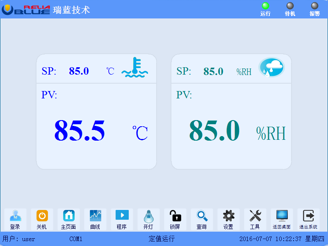Click the Relia Blue logo
This screenshot has height=246, width=328.
point(26,9)
